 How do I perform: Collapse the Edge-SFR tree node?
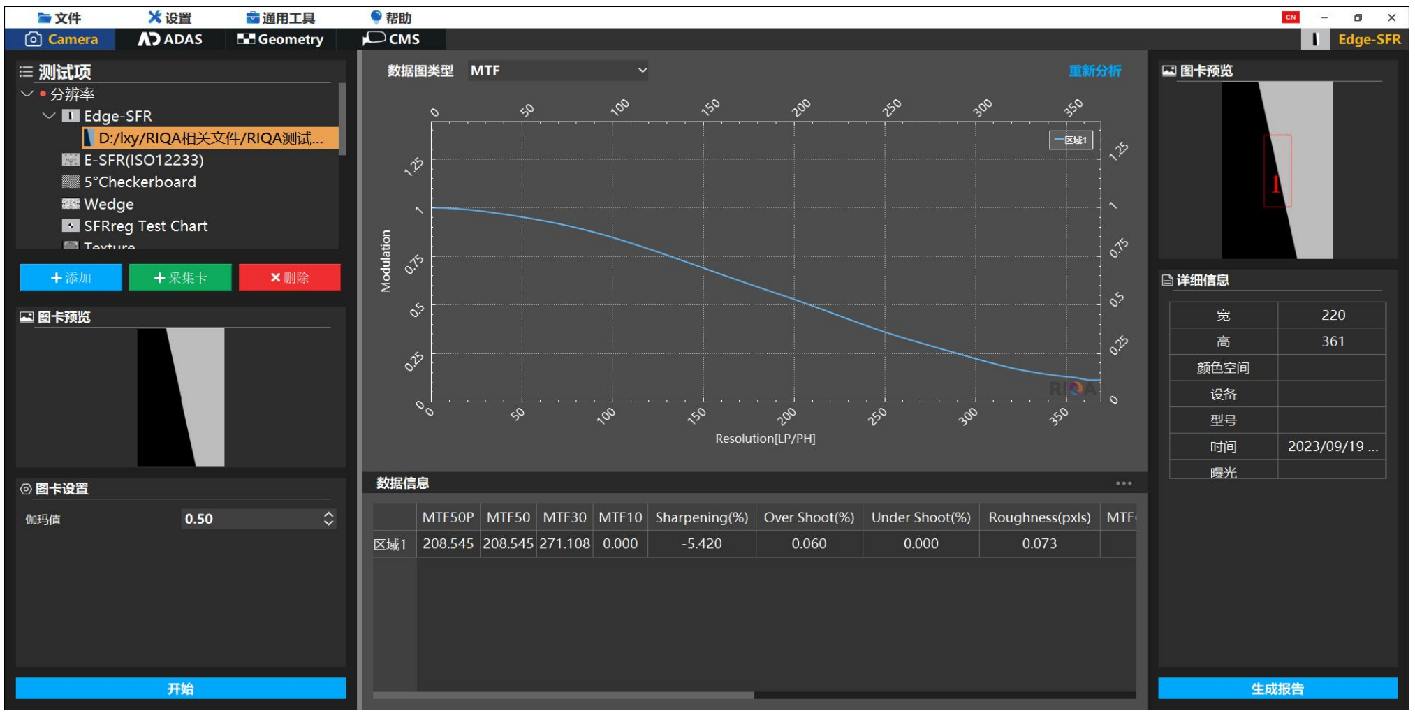(x=49, y=116)
